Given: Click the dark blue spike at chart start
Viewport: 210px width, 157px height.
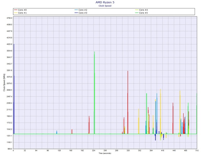Looking at the screenshot, I should point(14,89).
